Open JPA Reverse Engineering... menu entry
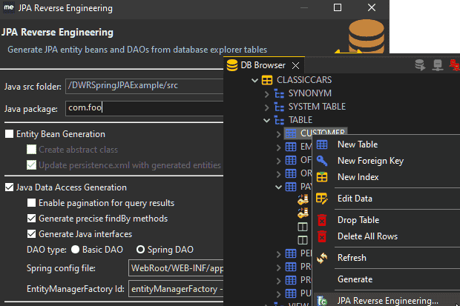Image resolution: width=460 pixels, height=306 pixels. 387,300
